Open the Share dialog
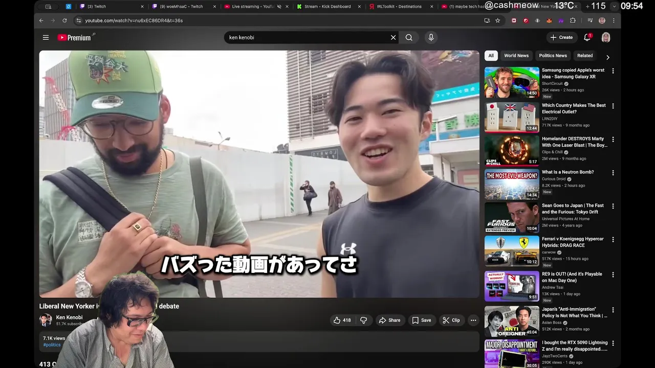Screen dimensions: 655x368 (389, 320)
